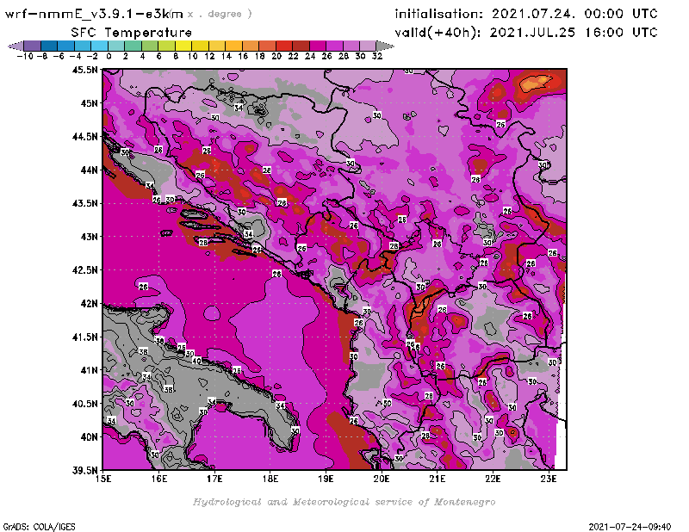Click the '43N' latitude label
This screenshot has width=689, height=532.
(x=89, y=237)
